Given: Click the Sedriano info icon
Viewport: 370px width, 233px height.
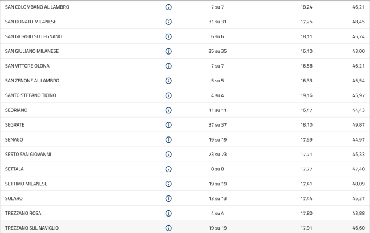Looking at the screenshot, I should pyautogui.click(x=168, y=110).
